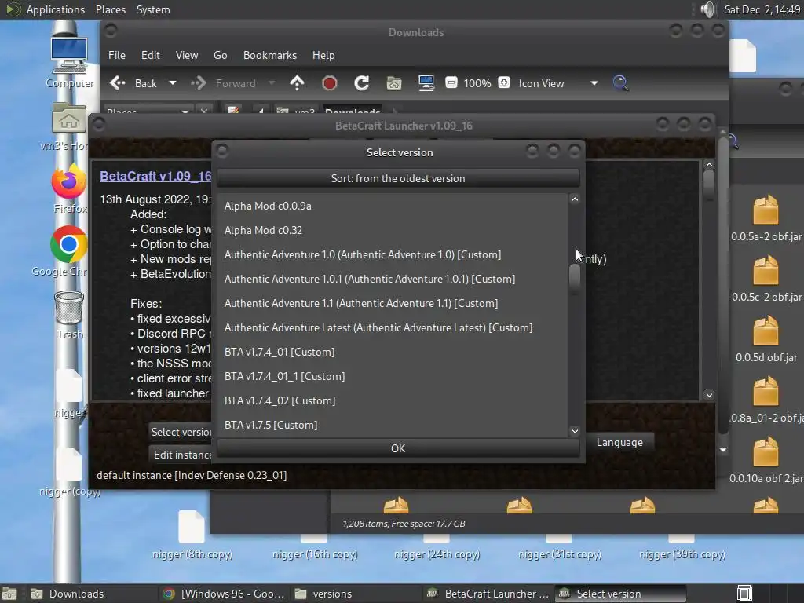Click version list scroll down arrow
804x603 pixels.
pyautogui.click(x=575, y=431)
